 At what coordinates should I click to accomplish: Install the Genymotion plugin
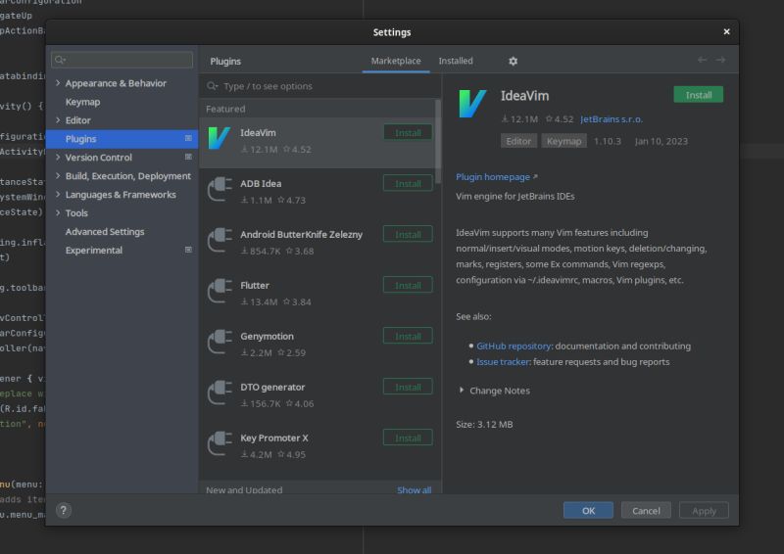(408, 336)
